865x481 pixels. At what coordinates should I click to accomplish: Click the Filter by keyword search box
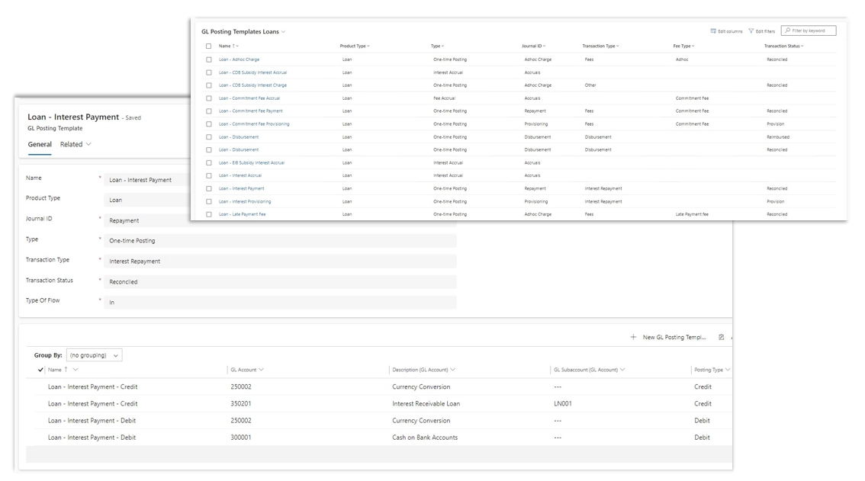pos(809,31)
